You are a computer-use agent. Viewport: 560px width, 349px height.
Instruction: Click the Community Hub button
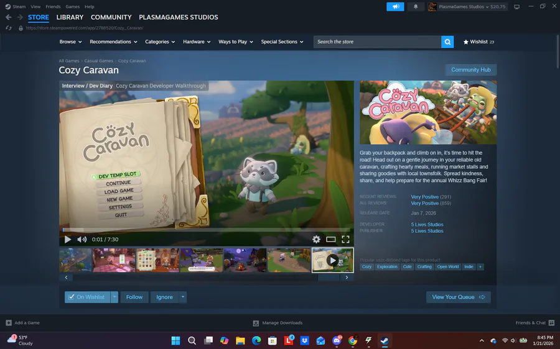[x=471, y=70]
